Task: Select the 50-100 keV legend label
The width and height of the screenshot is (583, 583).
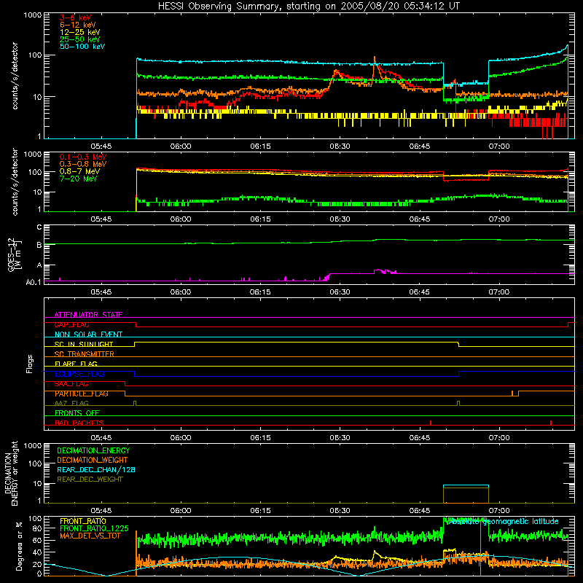Action: click(x=82, y=47)
